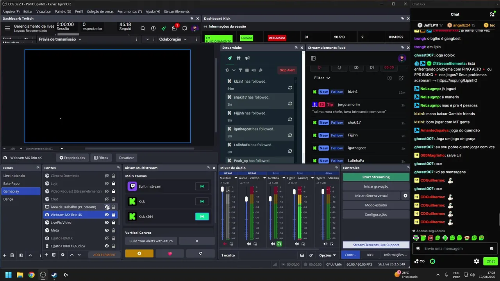Pop out the Streamelements Feed window
Viewport: 500px width, 281px height.
401,78
